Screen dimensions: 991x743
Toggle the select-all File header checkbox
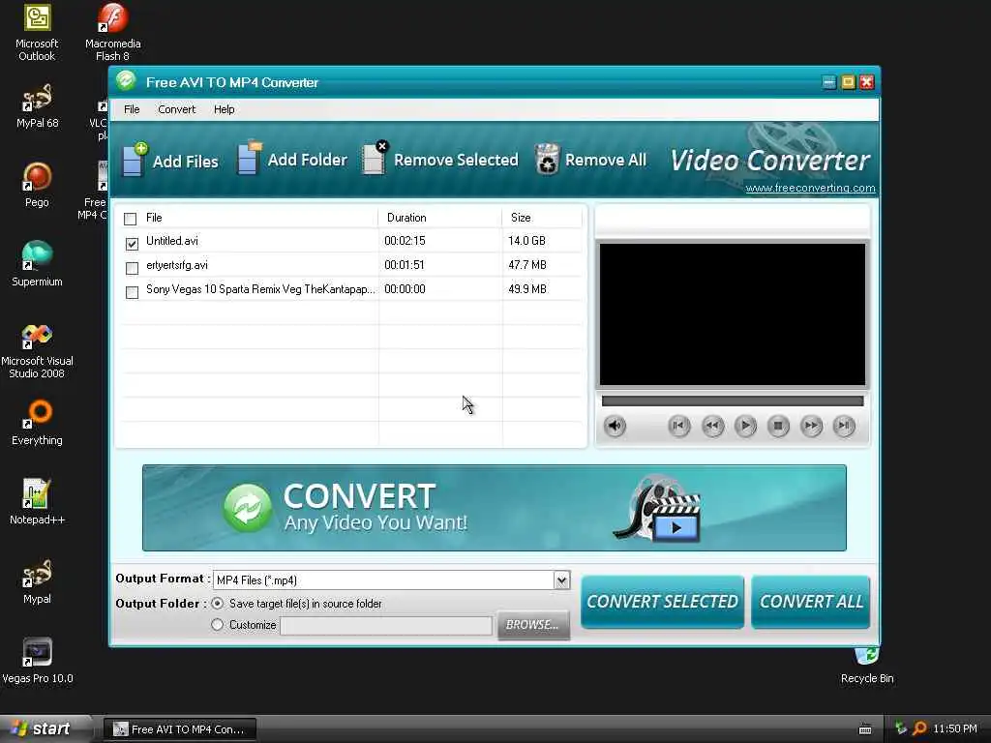131,219
